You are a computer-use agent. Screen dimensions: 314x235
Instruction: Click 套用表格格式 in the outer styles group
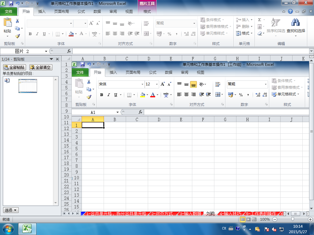[x=216, y=27]
